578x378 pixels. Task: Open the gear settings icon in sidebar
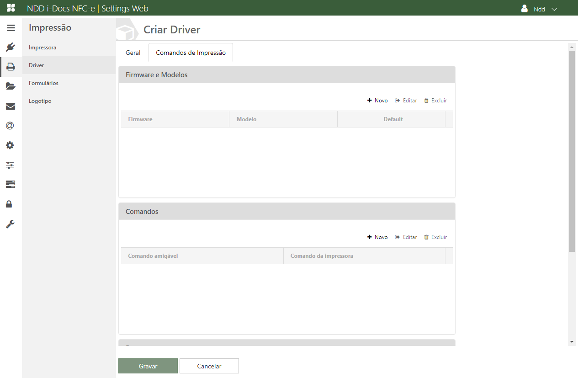[x=10, y=145]
